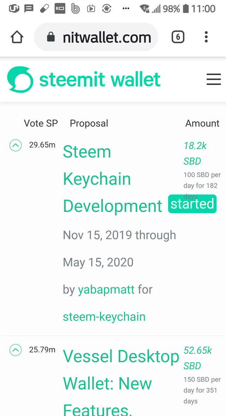Toggle upvote for Vessel Desktop Wallet proposal

16,350
